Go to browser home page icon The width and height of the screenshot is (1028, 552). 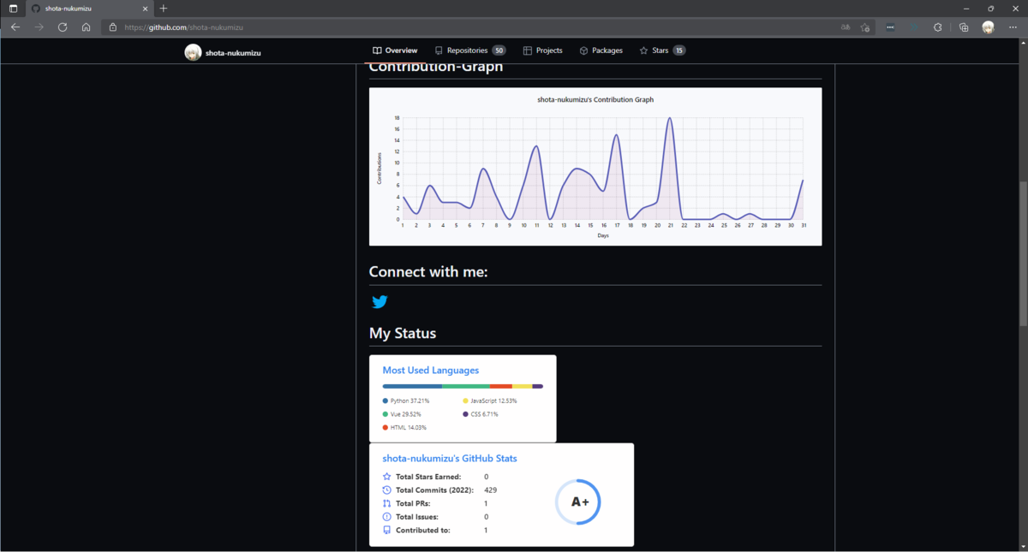point(87,27)
